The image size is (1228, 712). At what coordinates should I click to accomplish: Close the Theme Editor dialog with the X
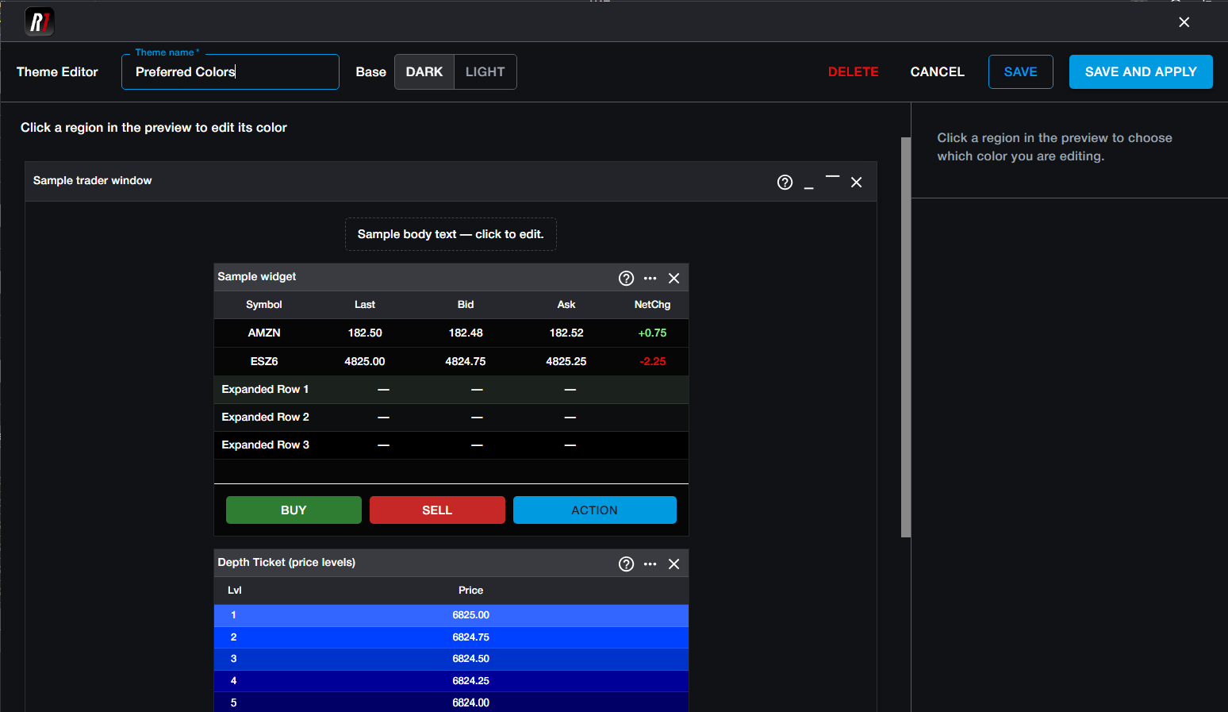1184,22
